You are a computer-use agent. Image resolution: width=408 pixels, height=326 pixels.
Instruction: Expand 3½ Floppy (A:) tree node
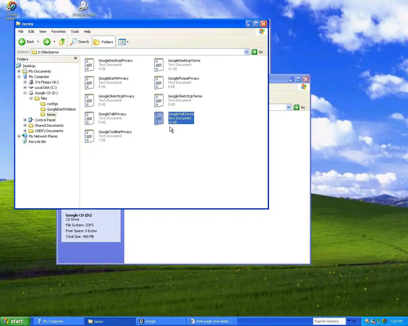coord(25,82)
